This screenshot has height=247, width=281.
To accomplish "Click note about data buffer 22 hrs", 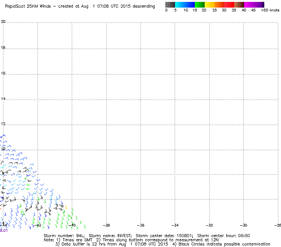I will pyautogui.click(x=112, y=244).
